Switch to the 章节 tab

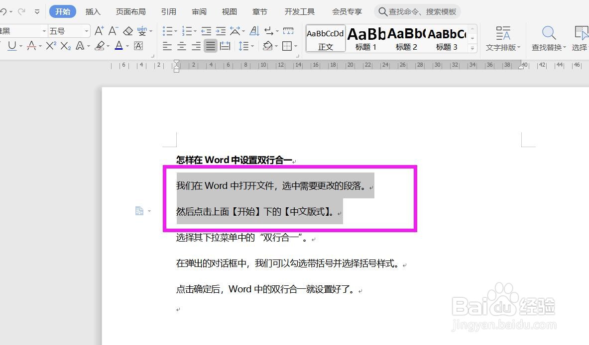[x=259, y=11]
